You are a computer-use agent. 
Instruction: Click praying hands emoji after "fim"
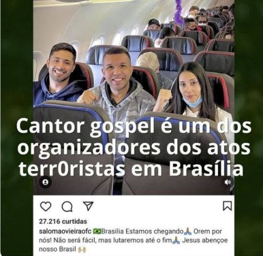176,241
